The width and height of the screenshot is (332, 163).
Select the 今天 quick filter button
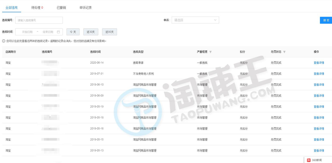click(x=73, y=32)
